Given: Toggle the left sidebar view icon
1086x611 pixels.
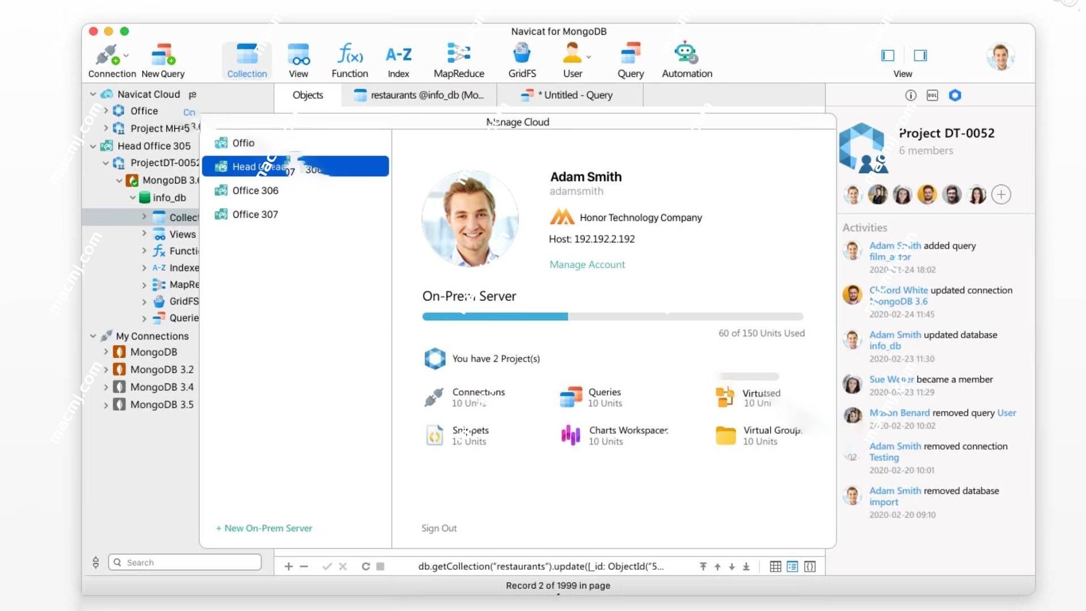Looking at the screenshot, I should click(887, 55).
